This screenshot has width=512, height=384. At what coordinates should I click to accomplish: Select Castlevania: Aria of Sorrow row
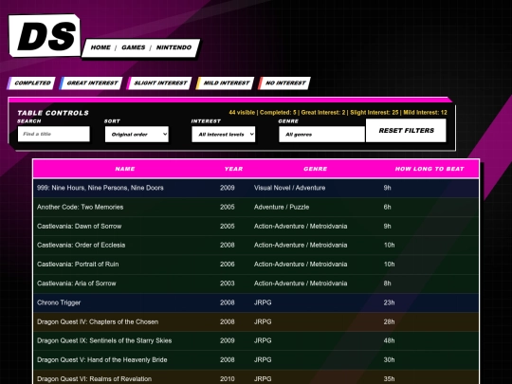pyautogui.click(x=256, y=283)
